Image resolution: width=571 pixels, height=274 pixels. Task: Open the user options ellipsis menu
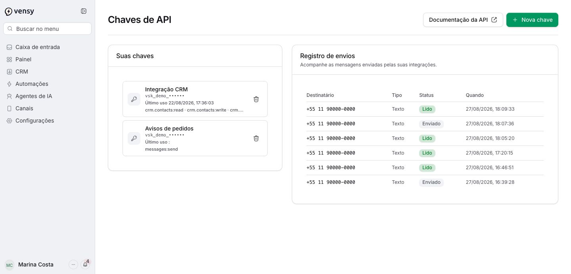click(73, 265)
